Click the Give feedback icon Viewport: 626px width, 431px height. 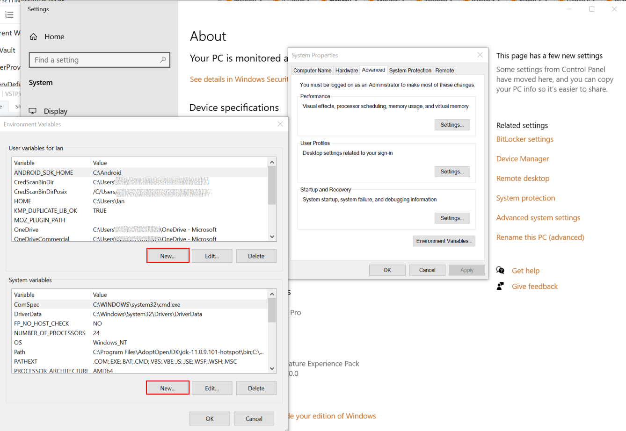pyautogui.click(x=500, y=286)
